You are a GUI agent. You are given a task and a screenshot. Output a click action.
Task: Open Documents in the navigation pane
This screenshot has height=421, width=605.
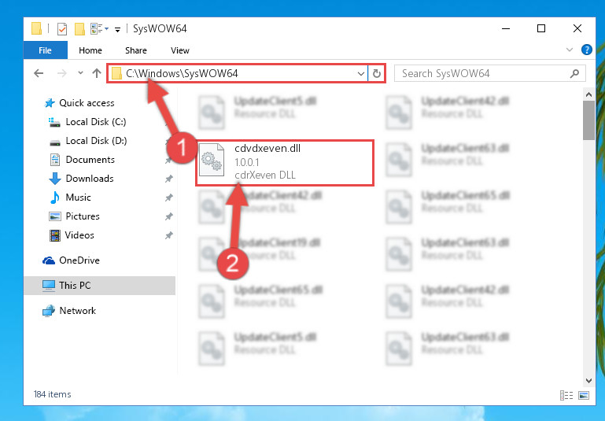(x=82, y=160)
